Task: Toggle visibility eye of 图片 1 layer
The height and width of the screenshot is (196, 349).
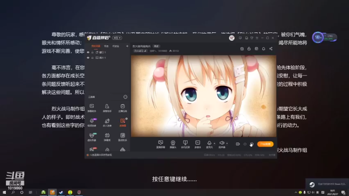Action: click(x=88, y=58)
